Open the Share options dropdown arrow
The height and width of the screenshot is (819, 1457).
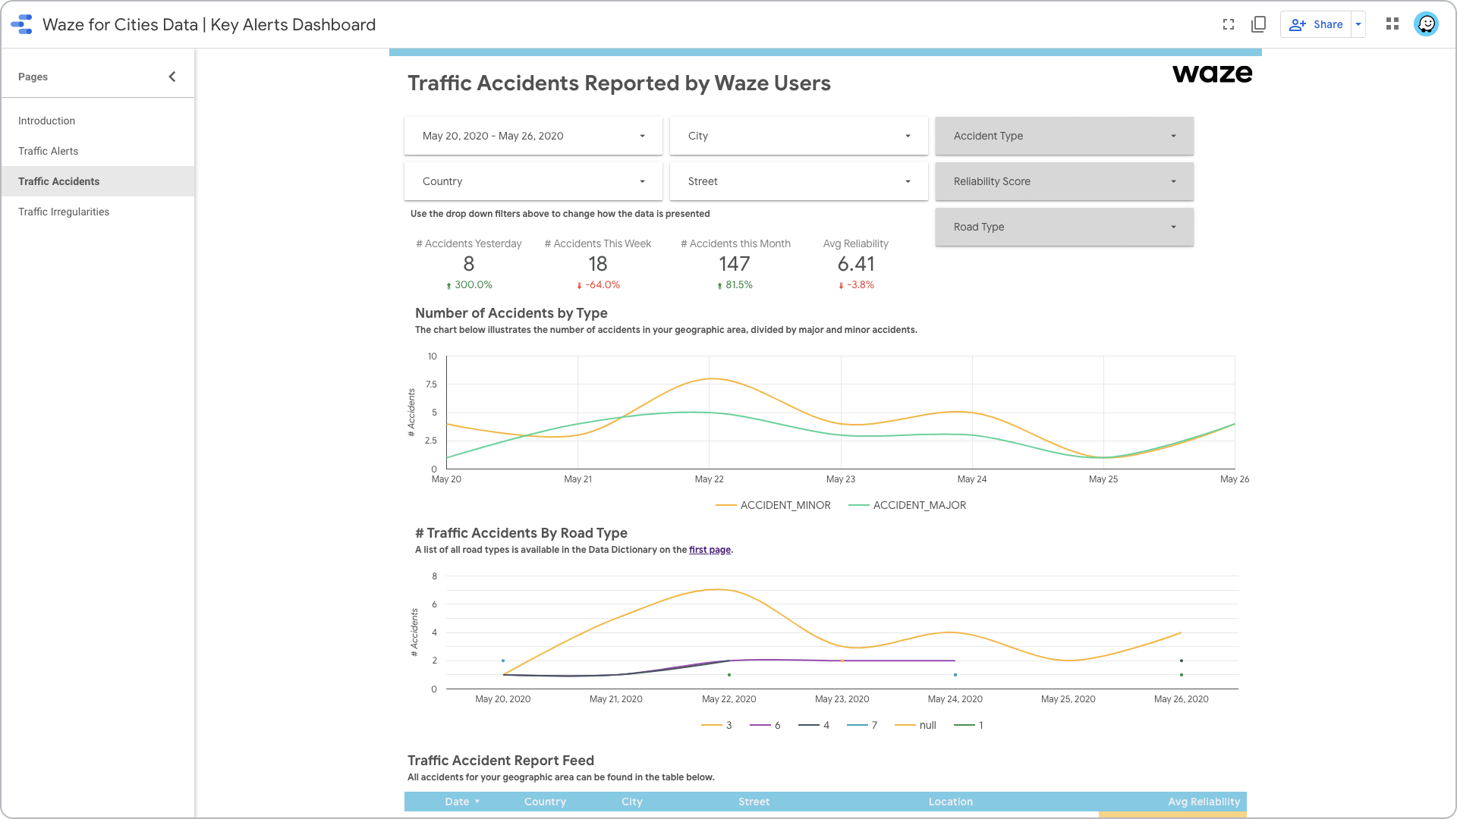[1358, 24]
